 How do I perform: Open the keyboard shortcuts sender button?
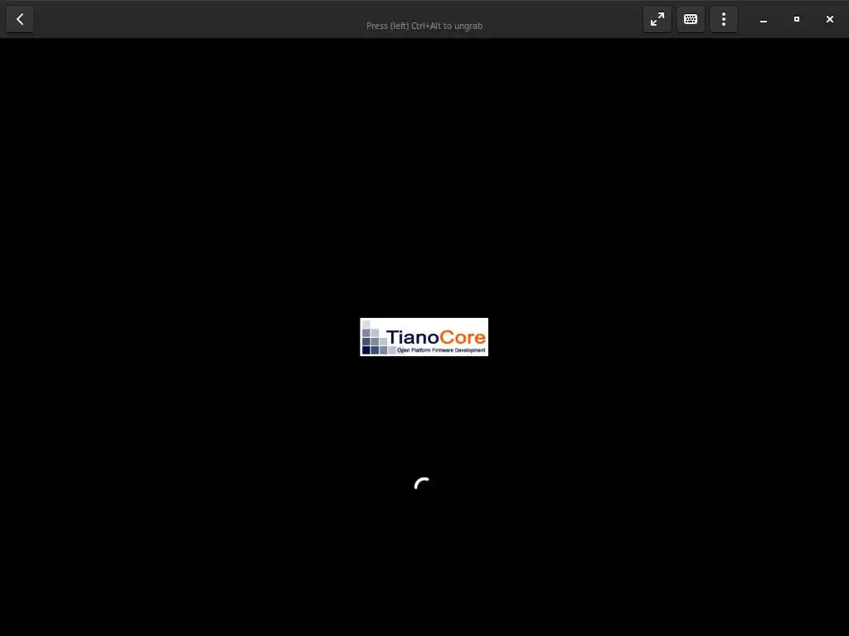click(x=691, y=20)
